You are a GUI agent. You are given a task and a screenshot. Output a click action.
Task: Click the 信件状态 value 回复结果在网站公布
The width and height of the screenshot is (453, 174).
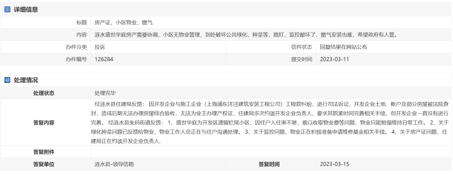(x=343, y=47)
